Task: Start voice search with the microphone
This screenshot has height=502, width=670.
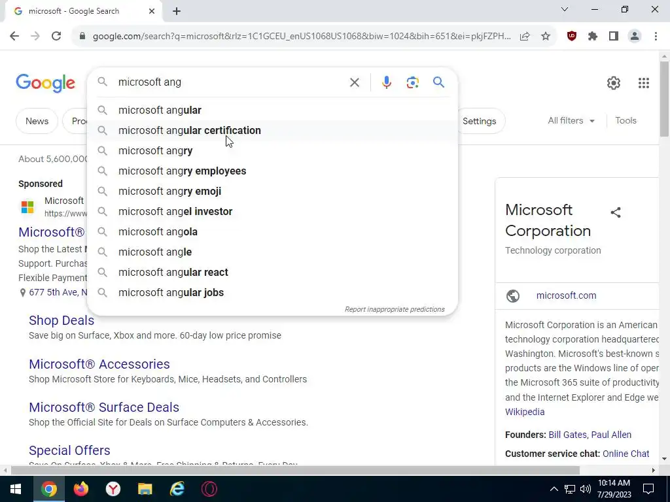Action: coord(386,82)
